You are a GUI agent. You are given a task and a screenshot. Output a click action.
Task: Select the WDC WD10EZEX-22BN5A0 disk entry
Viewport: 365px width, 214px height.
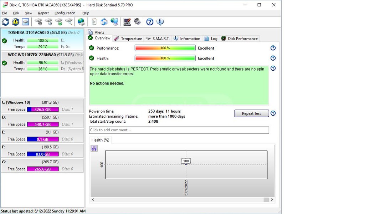click(x=42, y=62)
